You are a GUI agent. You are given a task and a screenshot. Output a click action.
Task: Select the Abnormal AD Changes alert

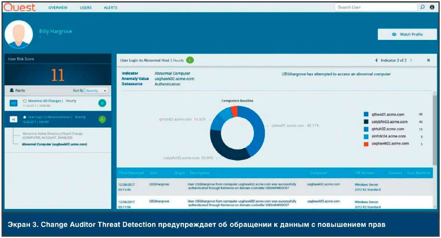click(58, 103)
